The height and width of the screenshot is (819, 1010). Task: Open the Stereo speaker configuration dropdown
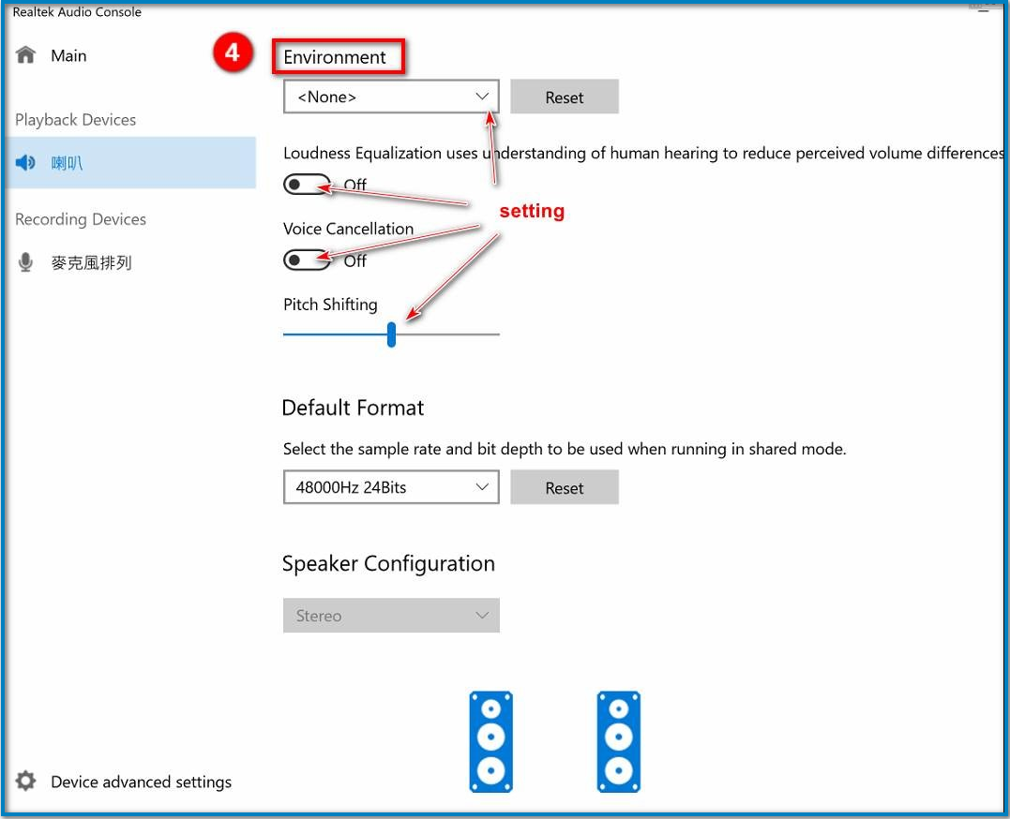point(391,616)
